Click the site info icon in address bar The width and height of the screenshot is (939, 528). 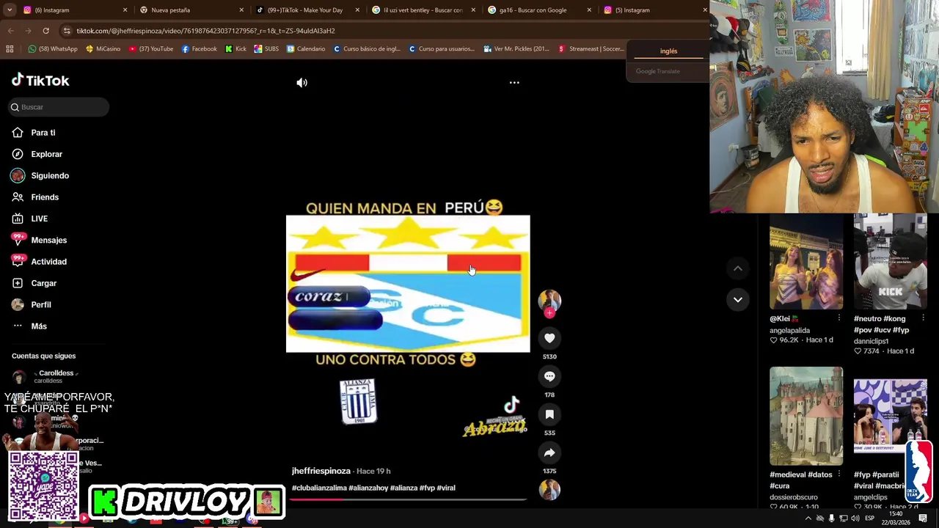pyautogui.click(x=67, y=31)
